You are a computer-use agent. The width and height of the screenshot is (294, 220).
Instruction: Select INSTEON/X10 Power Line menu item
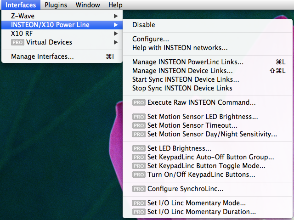[x=62, y=25]
